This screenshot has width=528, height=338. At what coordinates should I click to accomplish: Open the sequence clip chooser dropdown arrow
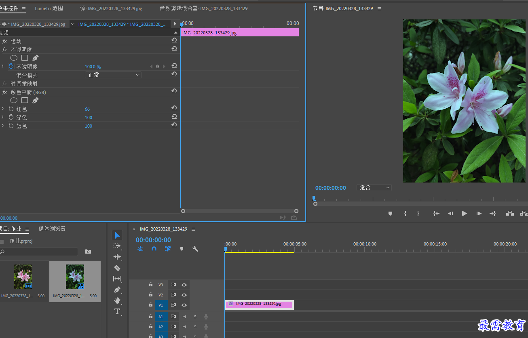72,24
